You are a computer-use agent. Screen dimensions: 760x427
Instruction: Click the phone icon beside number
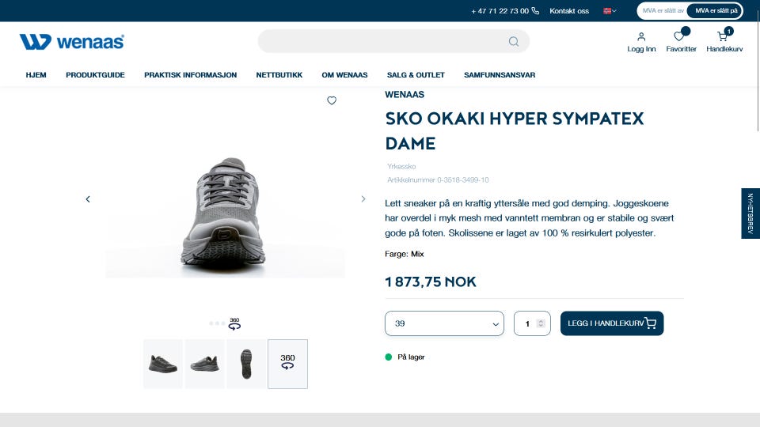(535, 10)
